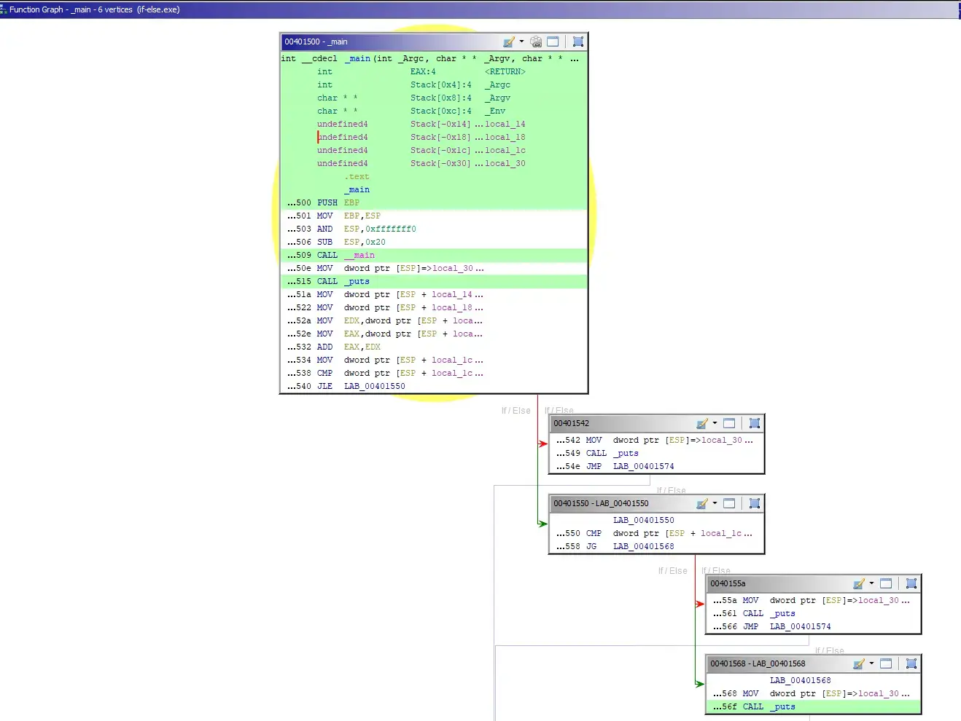This screenshot has width=961, height=721.
Task: Select local_30 in the Stack[-0x30] row
Action: [x=505, y=164]
